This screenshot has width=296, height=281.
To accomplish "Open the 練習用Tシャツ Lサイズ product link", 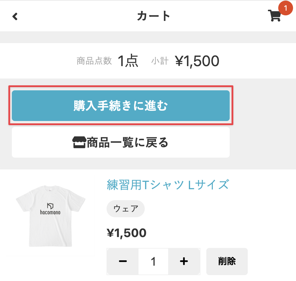I will 168,185.
